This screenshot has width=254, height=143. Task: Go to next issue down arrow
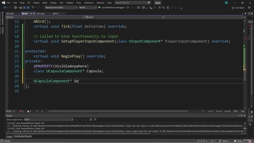point(42,111)
